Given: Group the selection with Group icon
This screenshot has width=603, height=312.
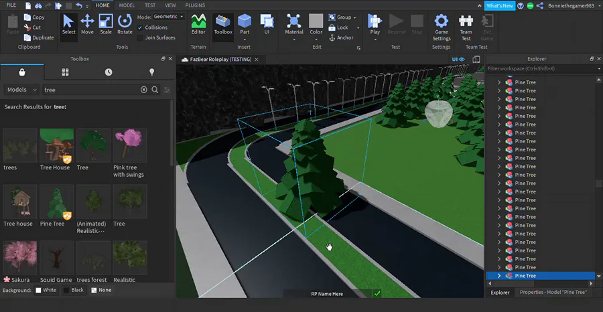Looking at the screenshot, I should pyautogui.click(x=332, y=17).
